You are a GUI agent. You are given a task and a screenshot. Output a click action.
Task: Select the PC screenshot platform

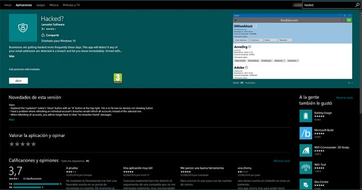tap(242, 83)
